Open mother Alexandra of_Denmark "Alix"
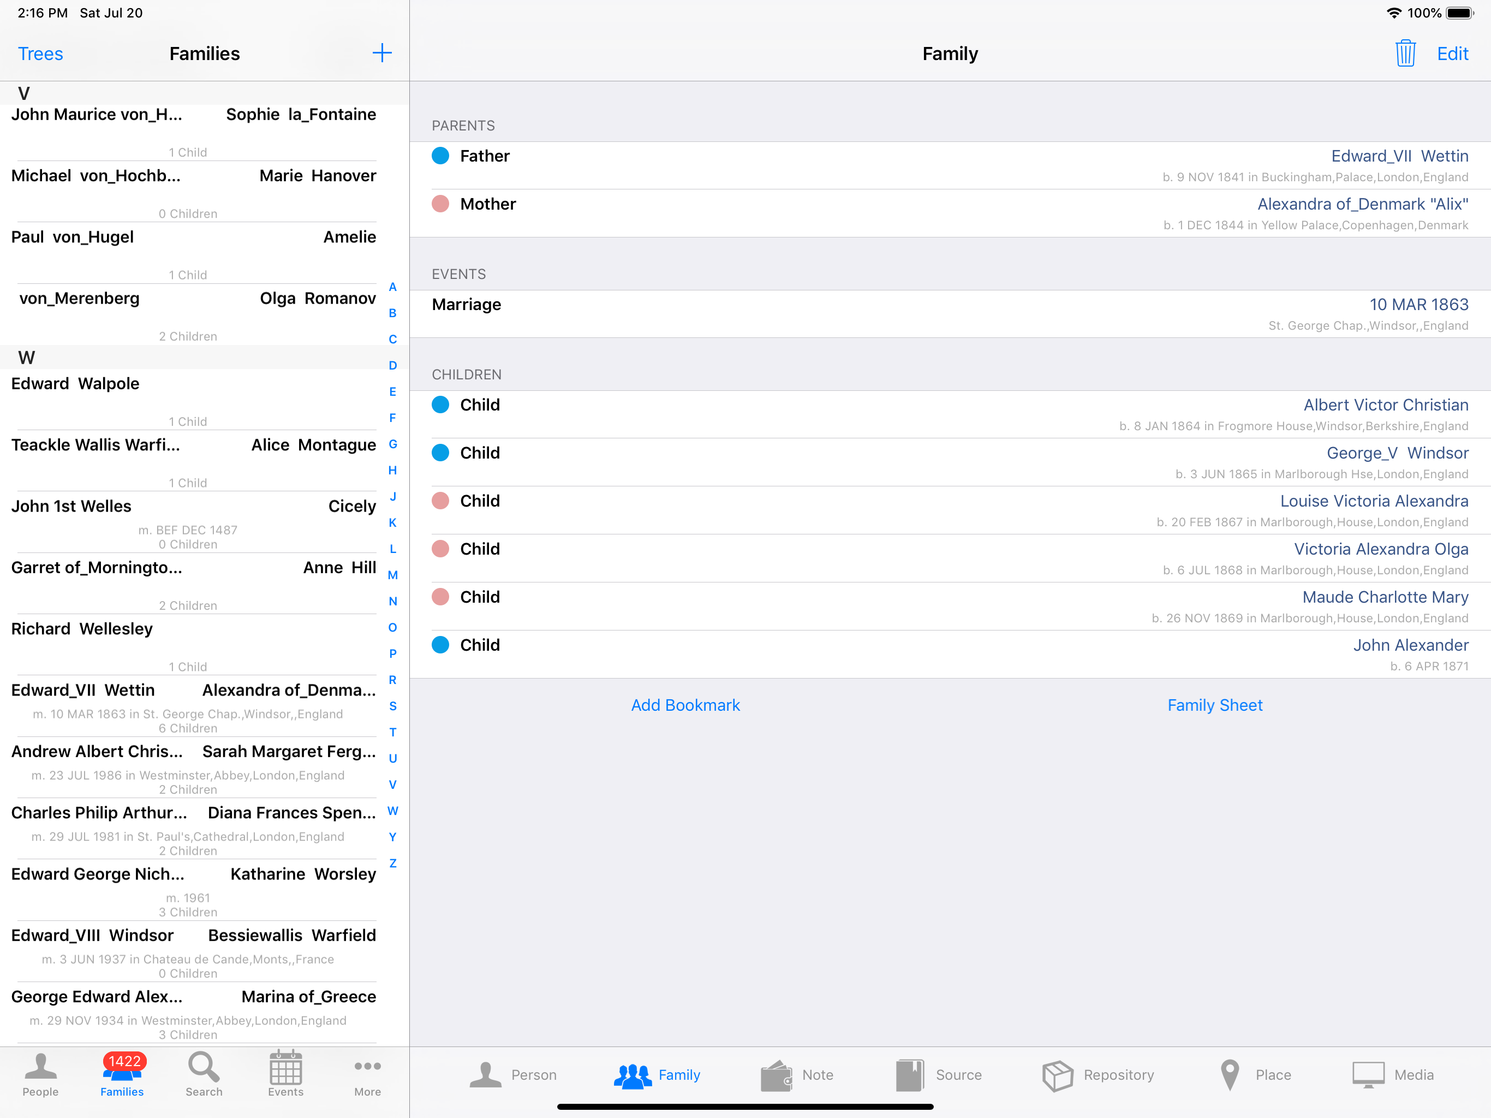 tap(950, 213)
